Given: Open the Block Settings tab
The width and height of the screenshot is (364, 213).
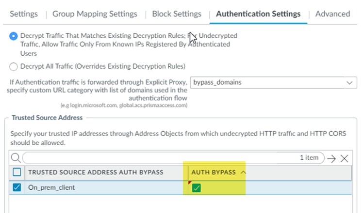Looking at the screenshot, I should pyautogui.click(x=177, y=14).
